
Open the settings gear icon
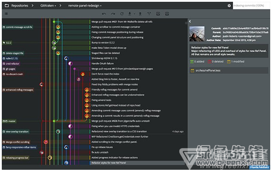point(229,5)
